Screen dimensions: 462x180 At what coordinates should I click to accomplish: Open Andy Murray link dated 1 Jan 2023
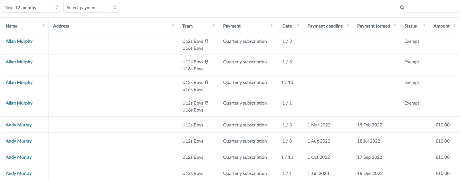coord(19,173)
